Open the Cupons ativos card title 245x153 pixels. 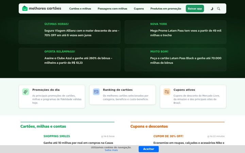pyautogui.click(x=184, y=90)
